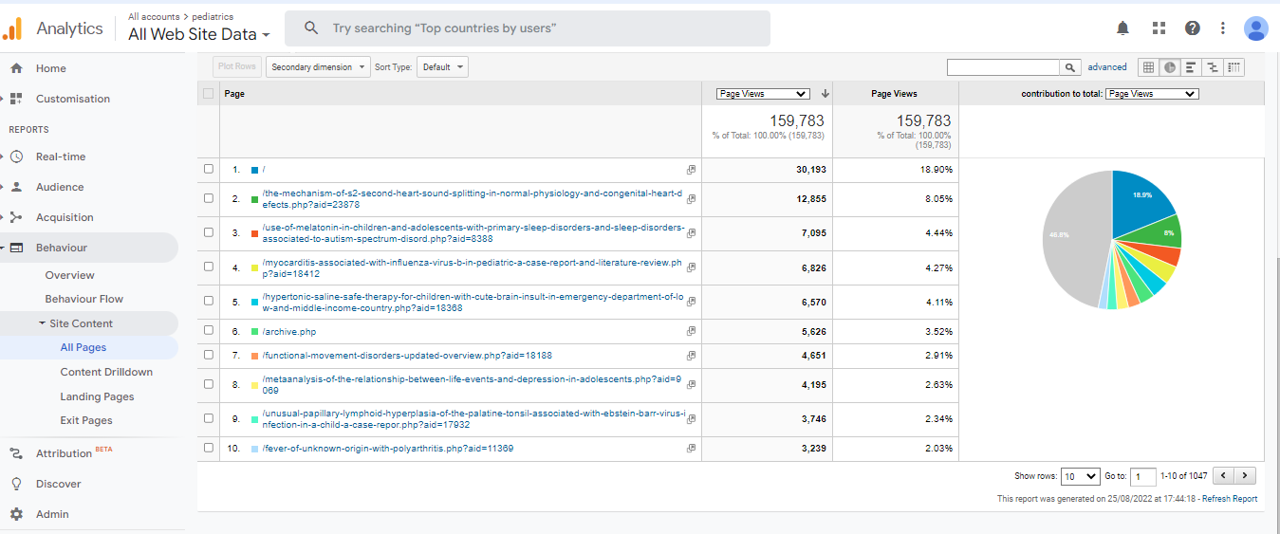Screen dimensions: 1280x534
Task: Expand the contribution to total metric dropdown
Action: [1152, 94]
